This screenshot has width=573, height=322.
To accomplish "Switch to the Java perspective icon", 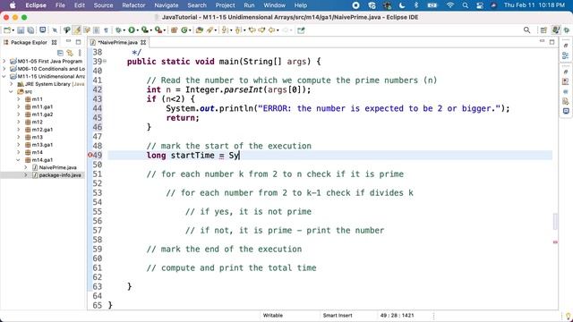I will point(556,30).
